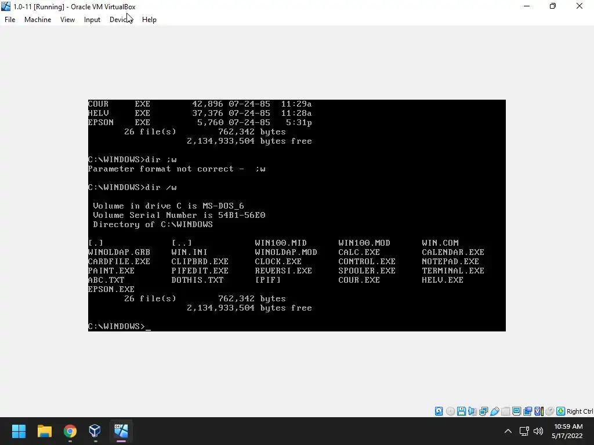
Task: Click CONTROL.EXE in the directory listing
Action: coord(367,261)
